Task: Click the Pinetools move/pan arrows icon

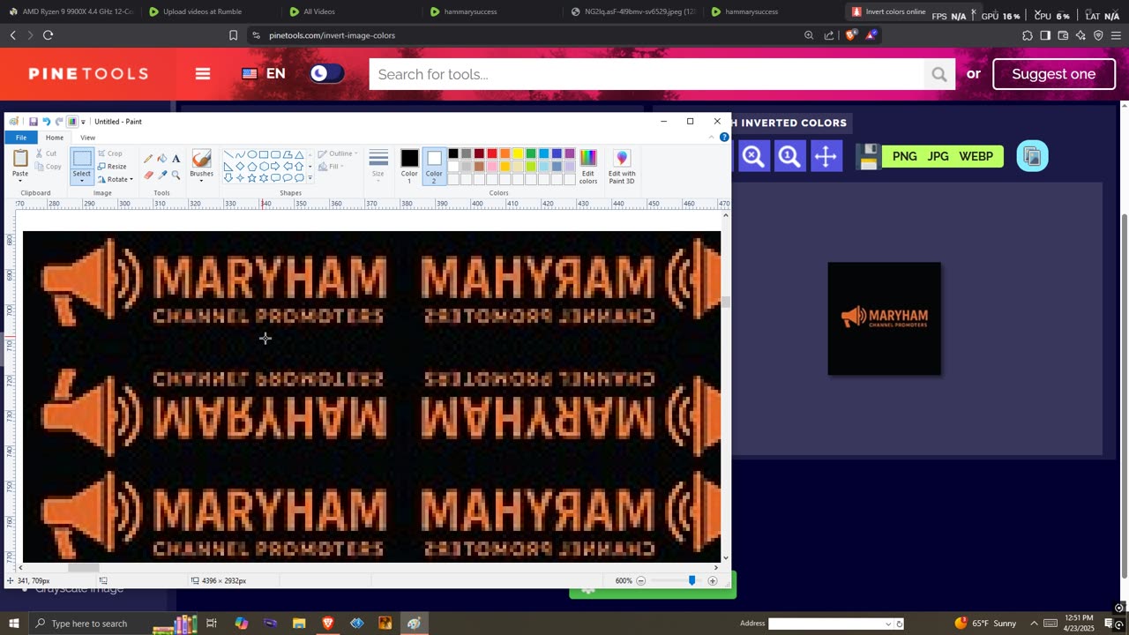Action: [x=826, y=156]
